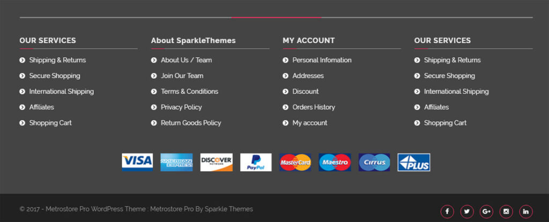Click the LinkedIn social icon
The image size is (549, 222).
(x=525, y=211)
